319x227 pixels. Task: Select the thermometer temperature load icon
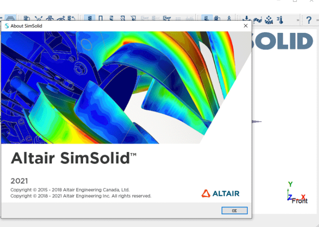point(280,20)
